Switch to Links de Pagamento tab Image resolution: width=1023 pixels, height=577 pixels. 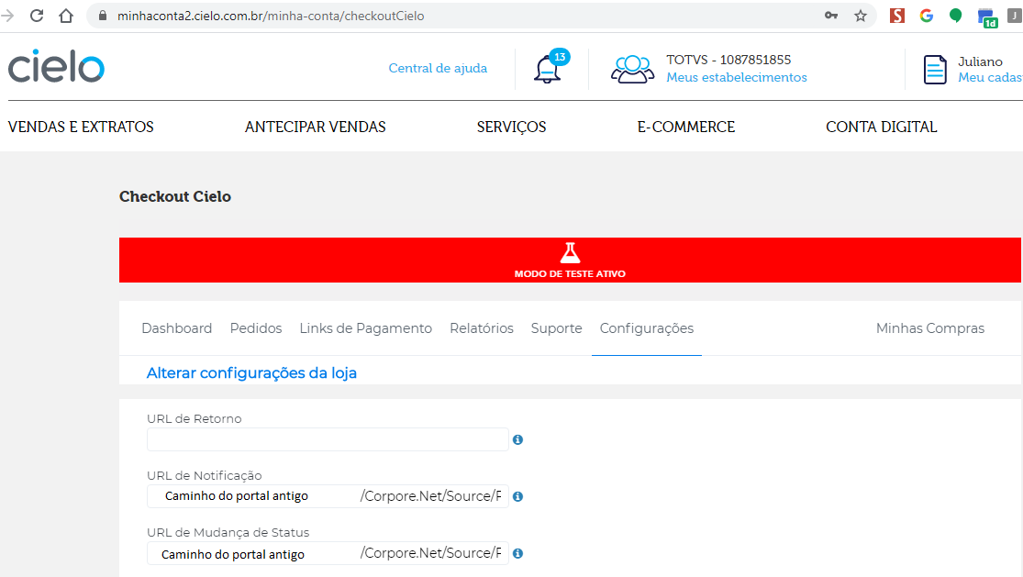(365, 327)
